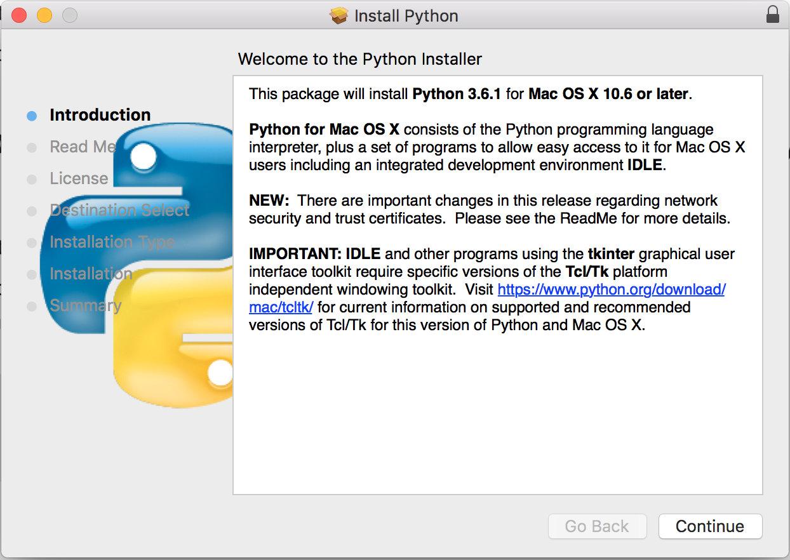Minimize the installer with yellow button
The height and width of the screenshot is (560, 790).
[44, 15]
